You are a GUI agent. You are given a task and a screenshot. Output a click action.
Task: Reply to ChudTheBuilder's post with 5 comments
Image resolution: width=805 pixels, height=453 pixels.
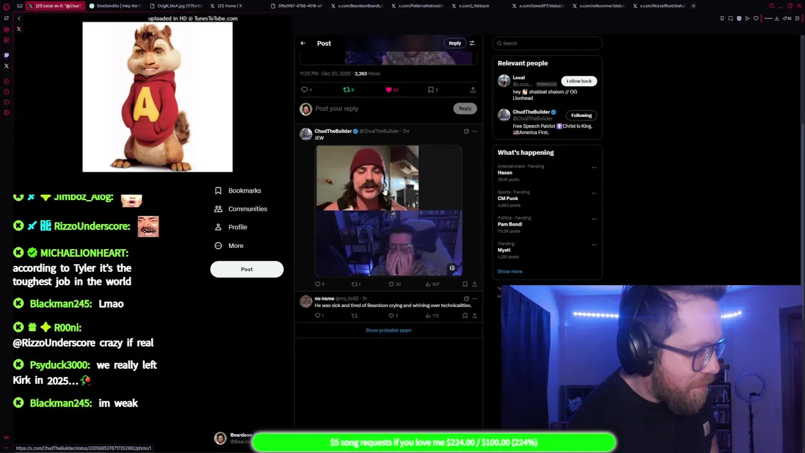click(319, 284)
